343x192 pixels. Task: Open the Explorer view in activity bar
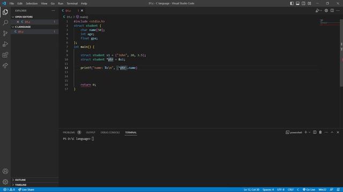(x=5, y=12)
